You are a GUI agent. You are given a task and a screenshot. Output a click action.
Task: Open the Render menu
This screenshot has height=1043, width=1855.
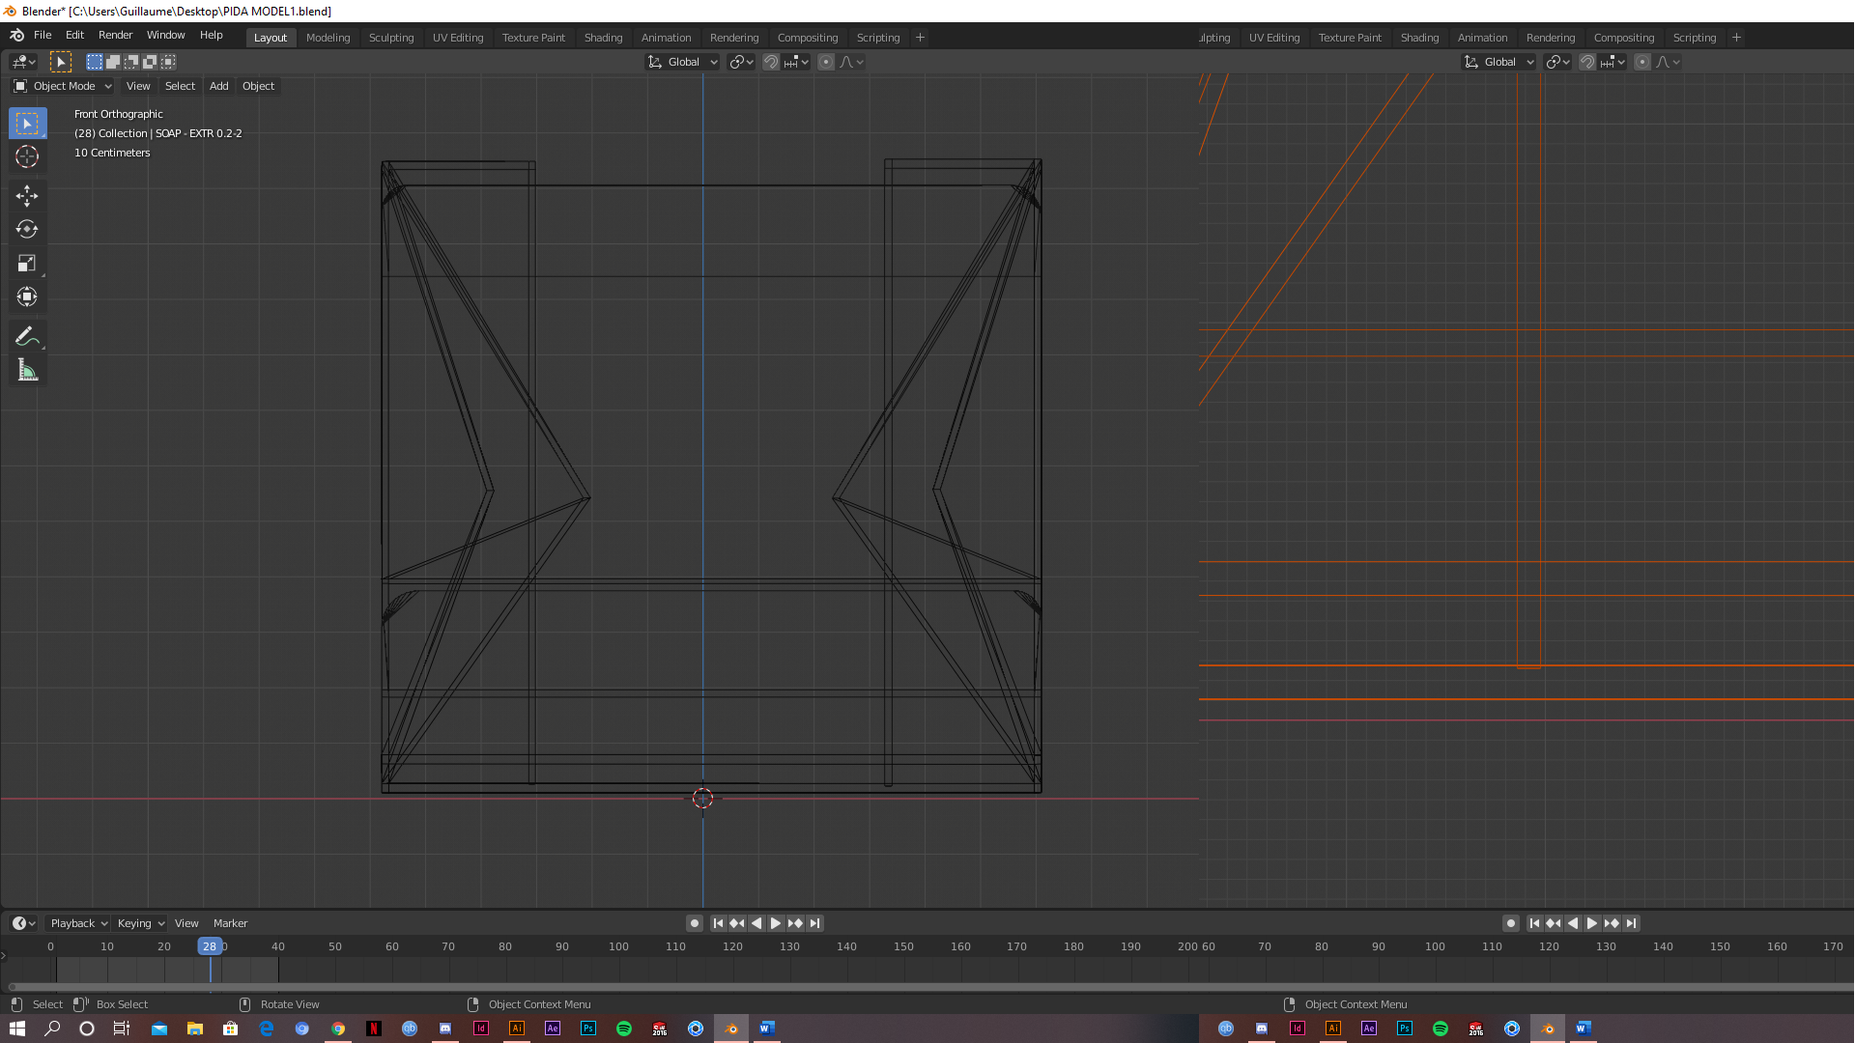[115, 35]
